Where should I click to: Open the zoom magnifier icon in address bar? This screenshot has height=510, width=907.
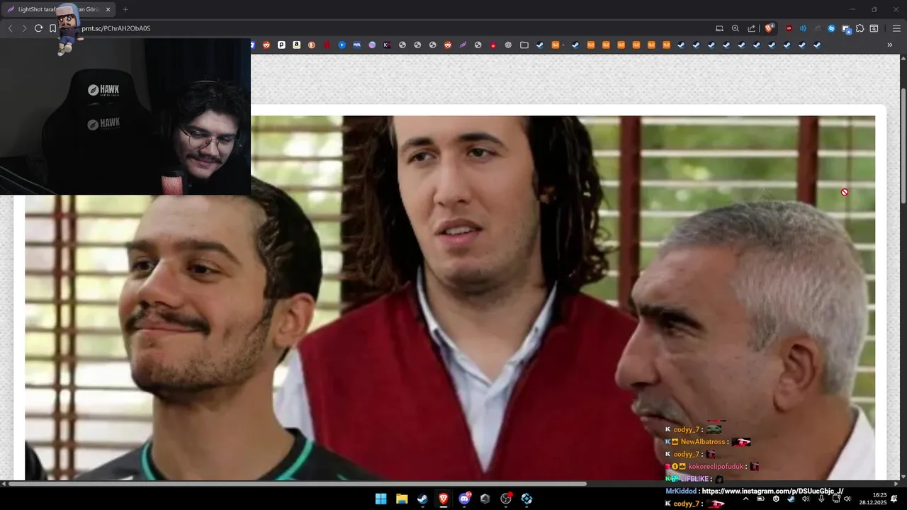736,28
